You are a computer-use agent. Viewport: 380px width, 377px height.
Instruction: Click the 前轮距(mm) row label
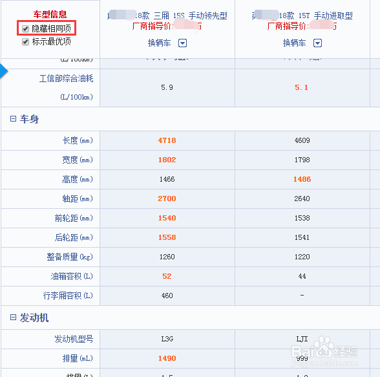(x=74, y=218)
